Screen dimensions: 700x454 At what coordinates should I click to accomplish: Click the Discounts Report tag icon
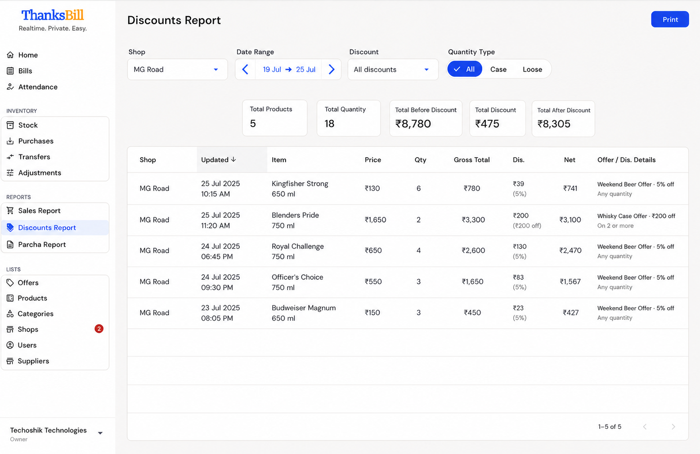[10, 228]
